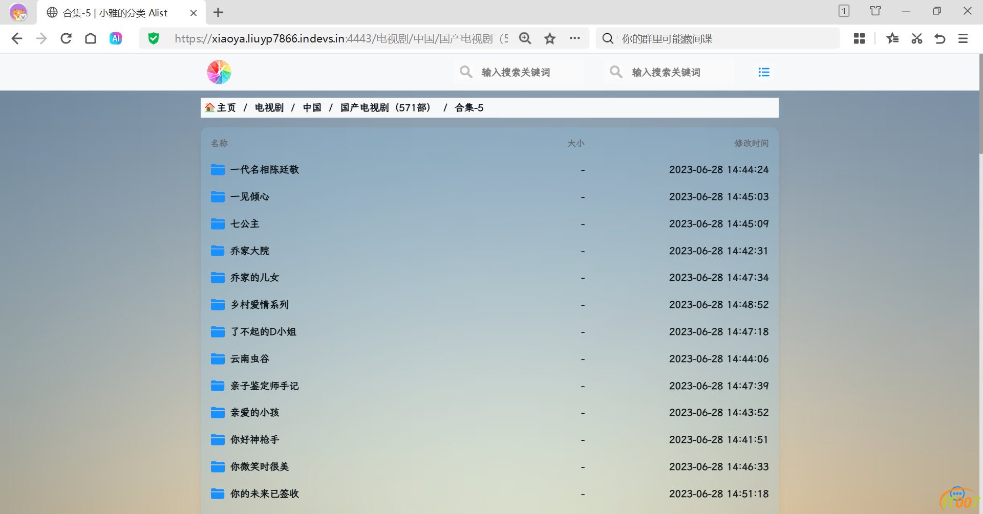Click the scissors screenshot tool icon
The height and width of the screenshot is (514, 983).
click(916, 38)
